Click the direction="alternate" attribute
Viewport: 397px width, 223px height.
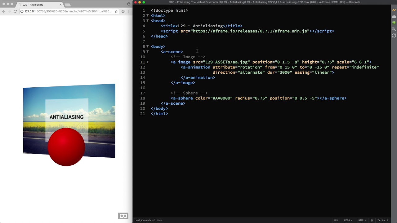[x=239, y=72]
